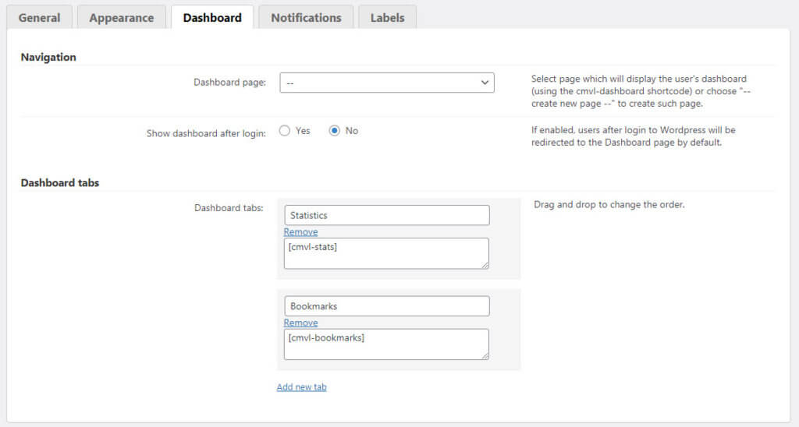Go to the Notifications tab

tap(306, 17)
